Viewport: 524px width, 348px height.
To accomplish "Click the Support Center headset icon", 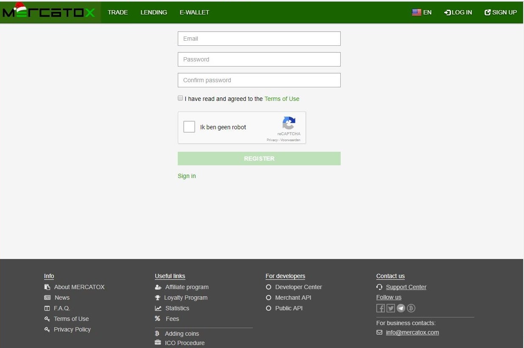I will 379,287.
